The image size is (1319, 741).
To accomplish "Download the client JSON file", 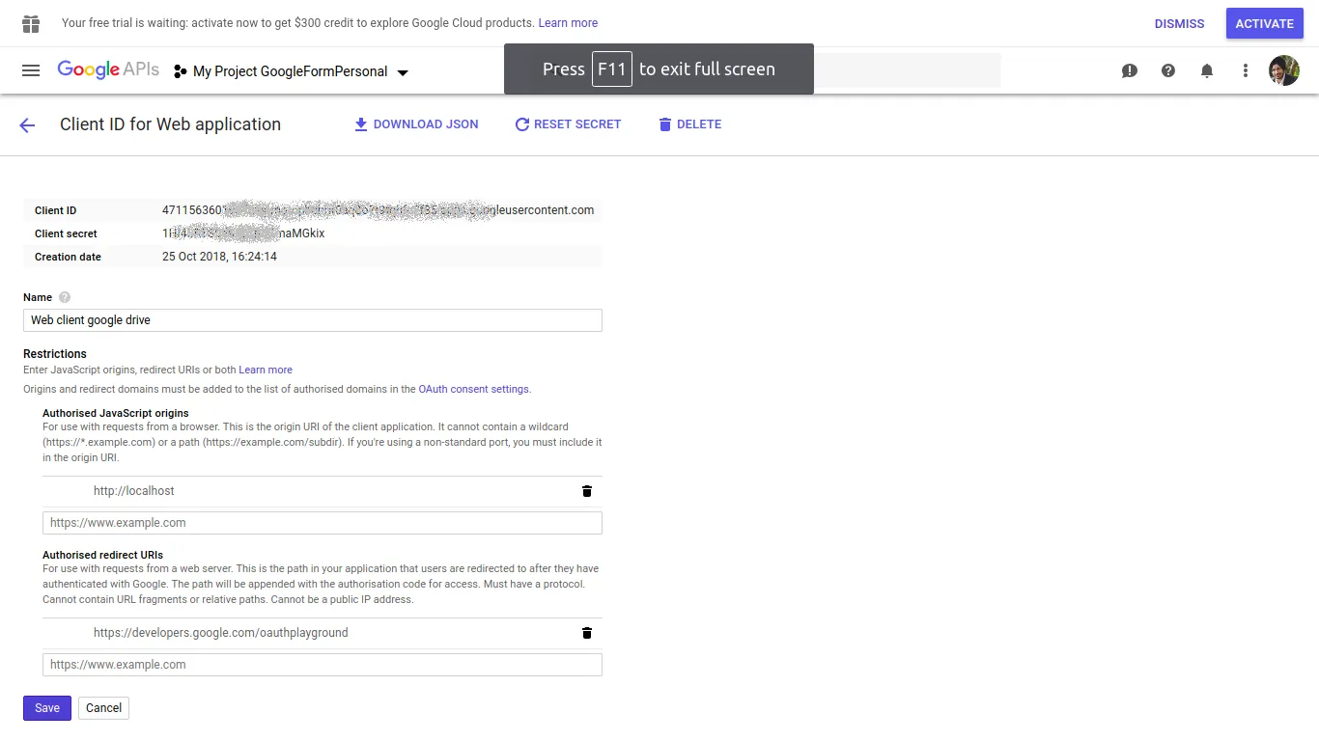I will click(416, 124).
